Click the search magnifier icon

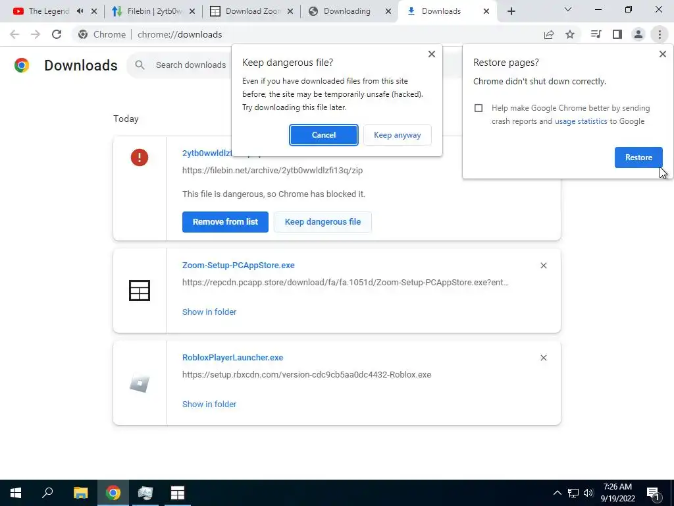140,65
